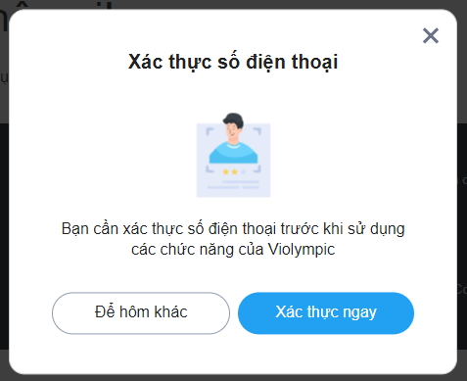Click the second yellow star icon
The image size is (467, 381).
pyautogui.click(x=234, y=171)
